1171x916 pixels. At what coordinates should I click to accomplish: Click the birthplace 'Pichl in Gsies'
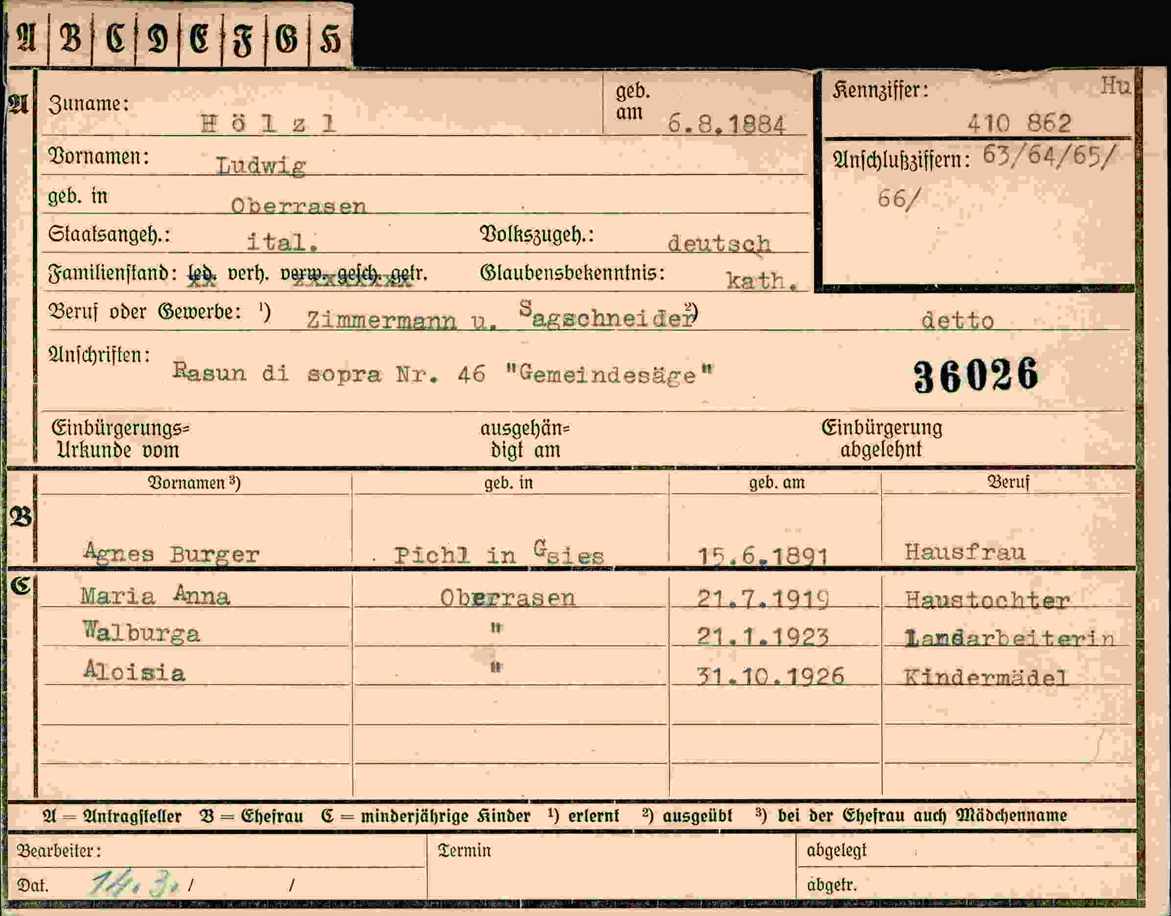tap(499, 552)
